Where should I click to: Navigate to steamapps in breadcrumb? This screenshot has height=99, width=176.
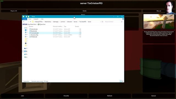(56, 22)
